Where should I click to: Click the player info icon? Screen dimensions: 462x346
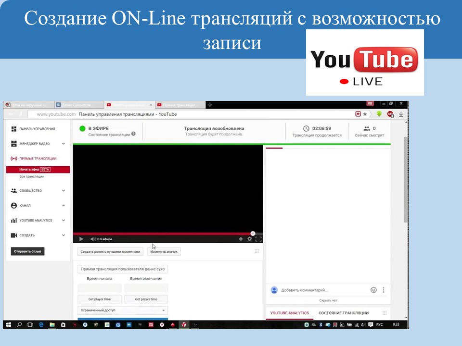(x=241, y=239)
